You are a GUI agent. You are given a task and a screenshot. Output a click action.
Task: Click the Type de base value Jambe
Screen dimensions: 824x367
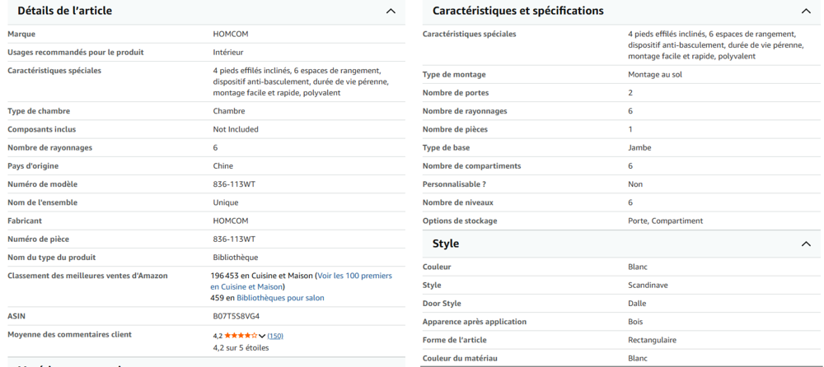pos(639,147)
